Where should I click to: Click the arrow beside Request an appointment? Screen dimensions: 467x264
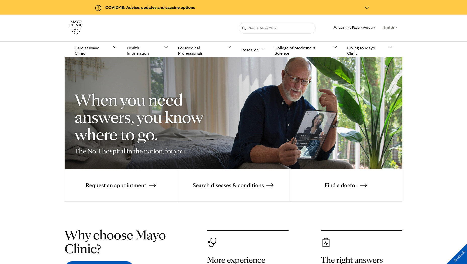[x=152, y=185]
